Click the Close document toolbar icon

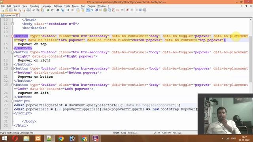click(x=20, y=10)
